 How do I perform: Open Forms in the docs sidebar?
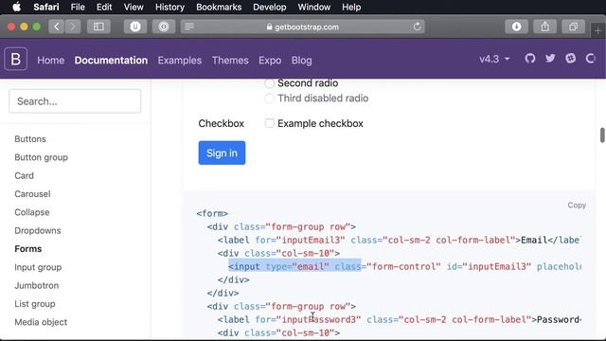tap(28, 248)
